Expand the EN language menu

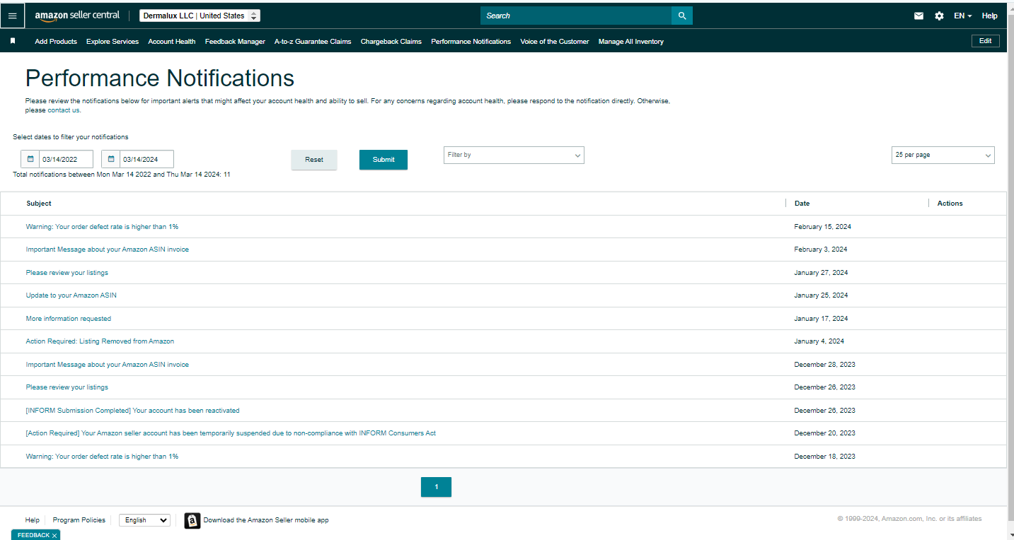(x=962, y=16)
